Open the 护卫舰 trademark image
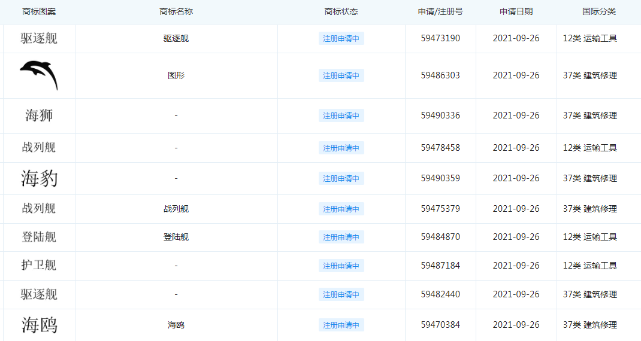Screen dimensions: 641x341 click(x=39, y=266)
